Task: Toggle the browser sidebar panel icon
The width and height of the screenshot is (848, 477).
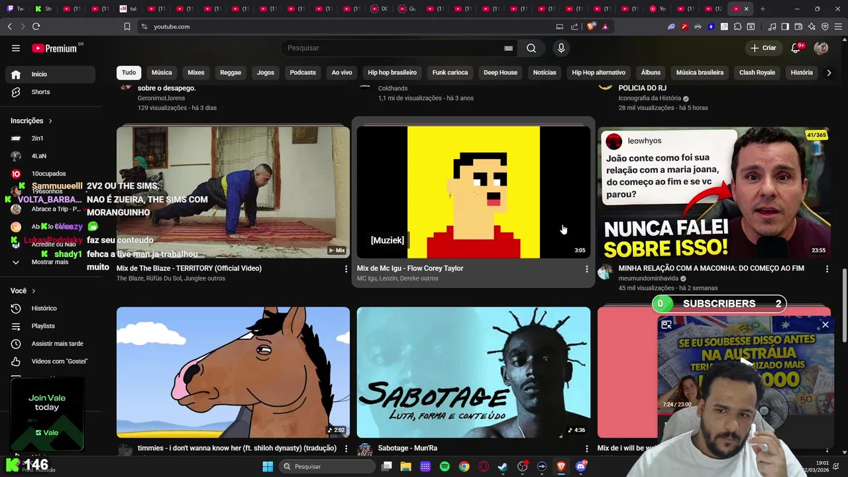Action: click(x=785, y=26)
